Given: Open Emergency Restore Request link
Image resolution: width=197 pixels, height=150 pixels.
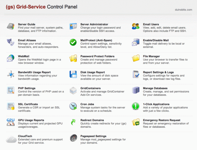Looking at the screenshot, I should click(161, 120).
